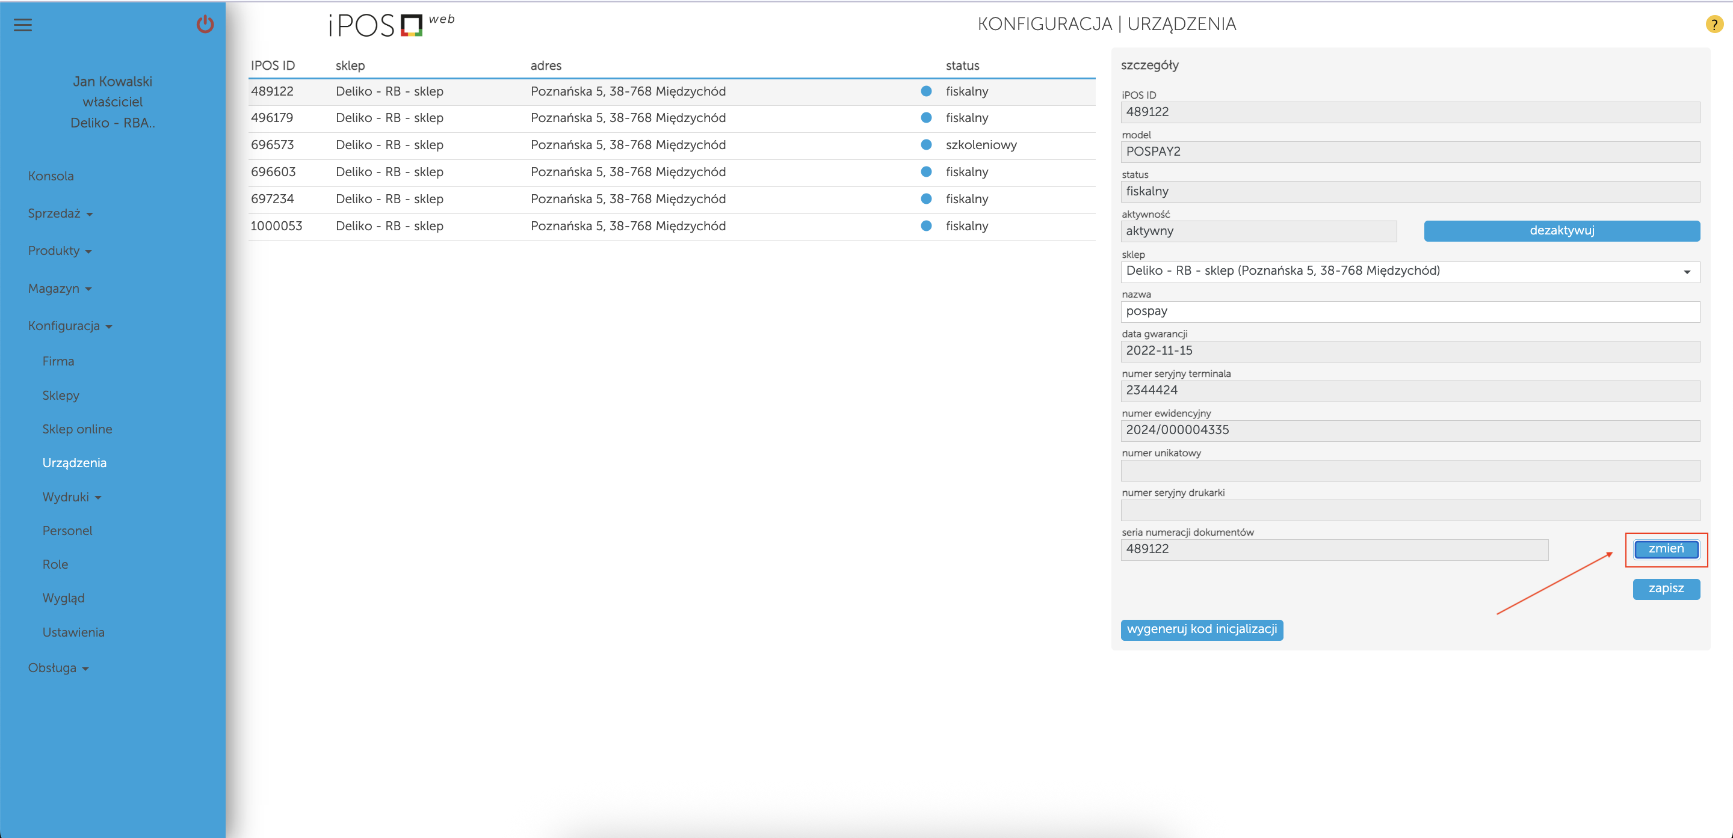Image resolution: width=1733 pixels, height=838 pixels.
Task: Expand the Produkty menu
Action: [x=60, y=251]
